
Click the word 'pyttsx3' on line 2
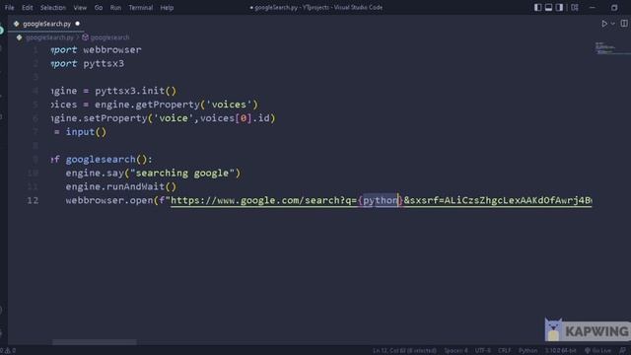[104, 63]
